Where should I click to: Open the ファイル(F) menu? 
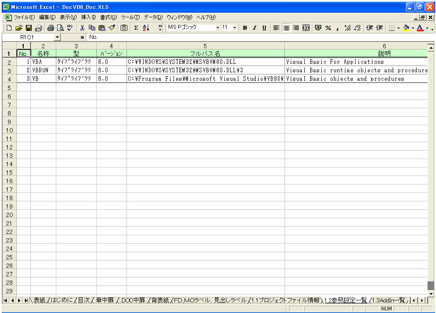24,17
